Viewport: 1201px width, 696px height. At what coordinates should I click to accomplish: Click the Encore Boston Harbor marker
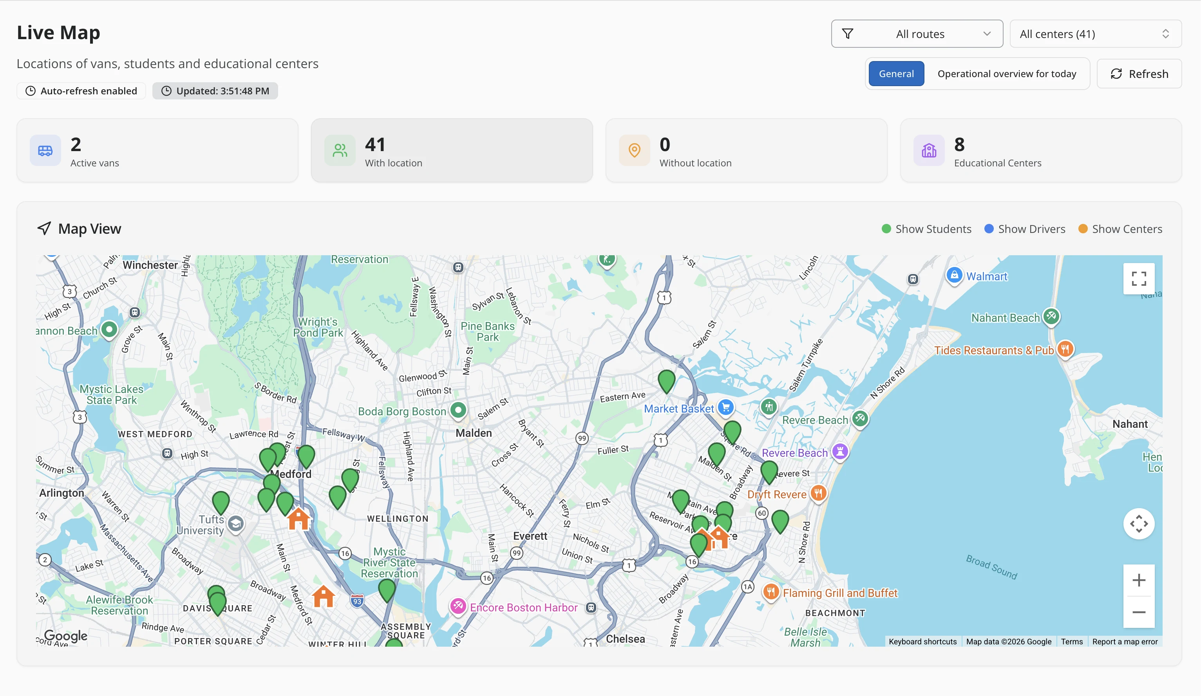pos(458,606)
